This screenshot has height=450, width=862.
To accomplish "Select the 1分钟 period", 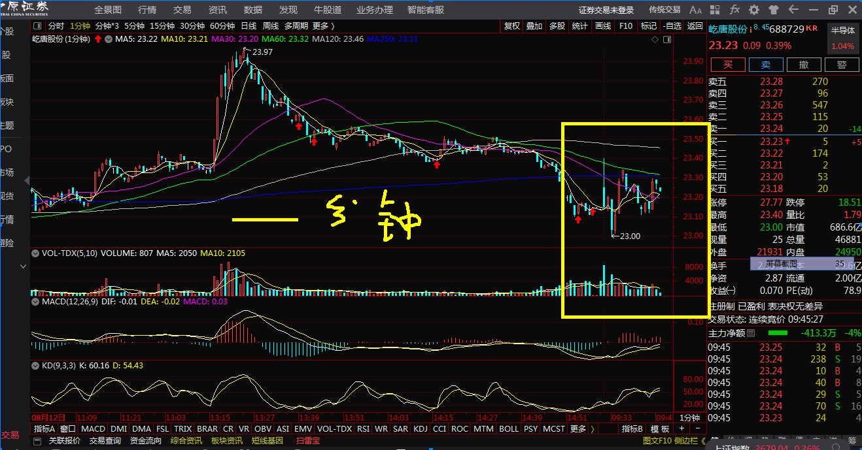I will click(80, 26).
